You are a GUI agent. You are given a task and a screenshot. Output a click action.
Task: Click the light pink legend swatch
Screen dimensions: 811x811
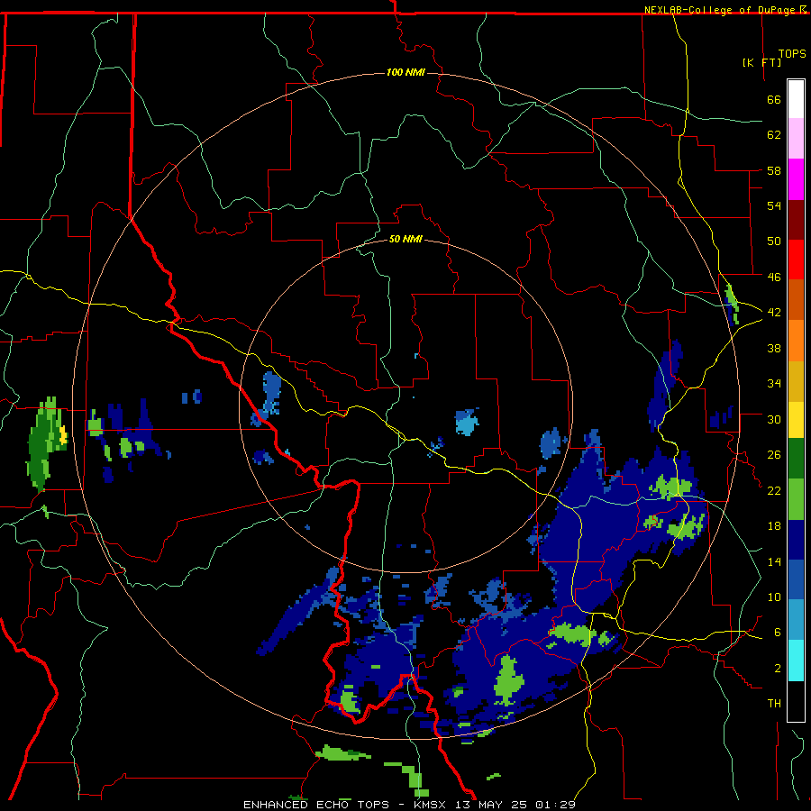796,138
